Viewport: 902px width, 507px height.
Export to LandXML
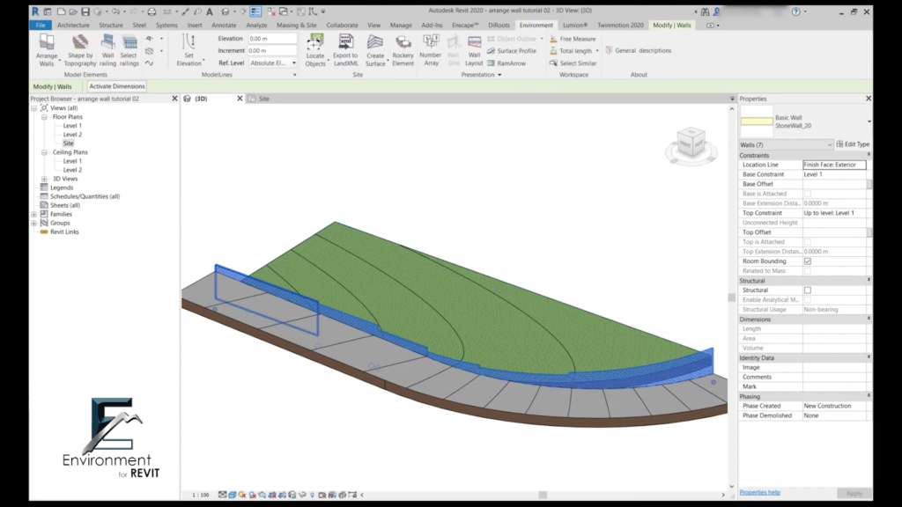pyautogui.click(x=345, y=50)
